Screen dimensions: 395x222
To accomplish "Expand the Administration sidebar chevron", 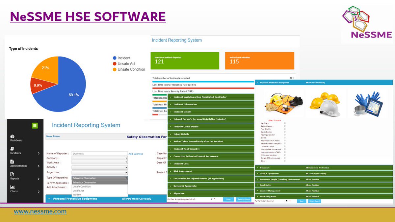I will [x=39, y=166].
